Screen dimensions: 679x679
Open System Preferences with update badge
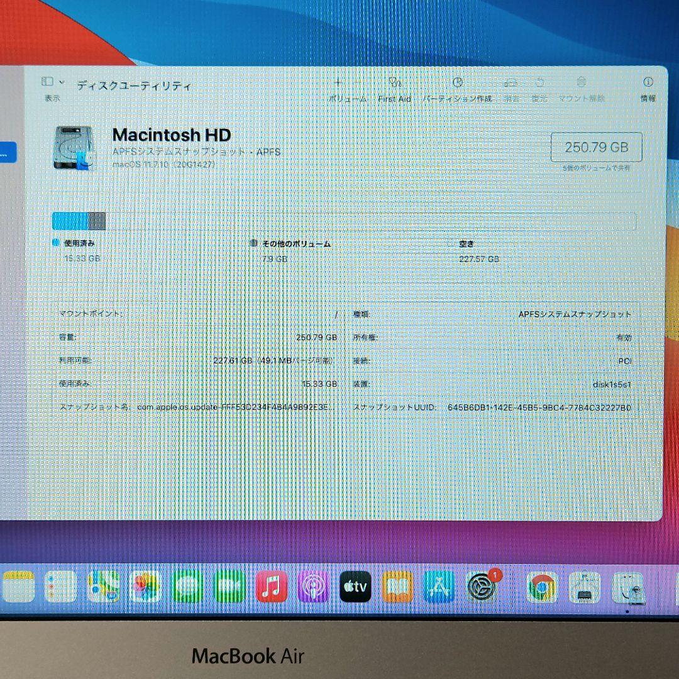tap(482, 587)
